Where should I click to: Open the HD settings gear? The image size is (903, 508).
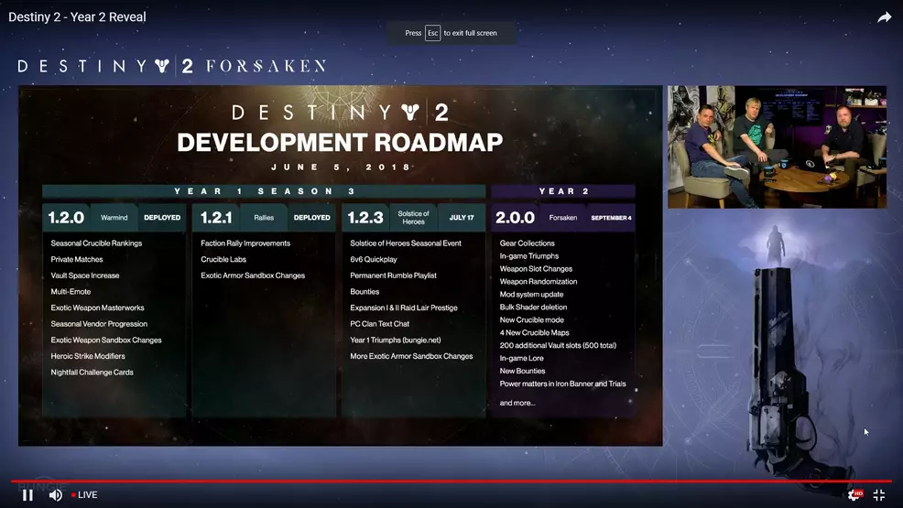coord(854,495)
